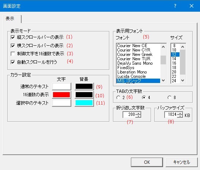Decrease 折り返し文字数 with down spinner
200x170 pixels.
[x=138, y=116]
